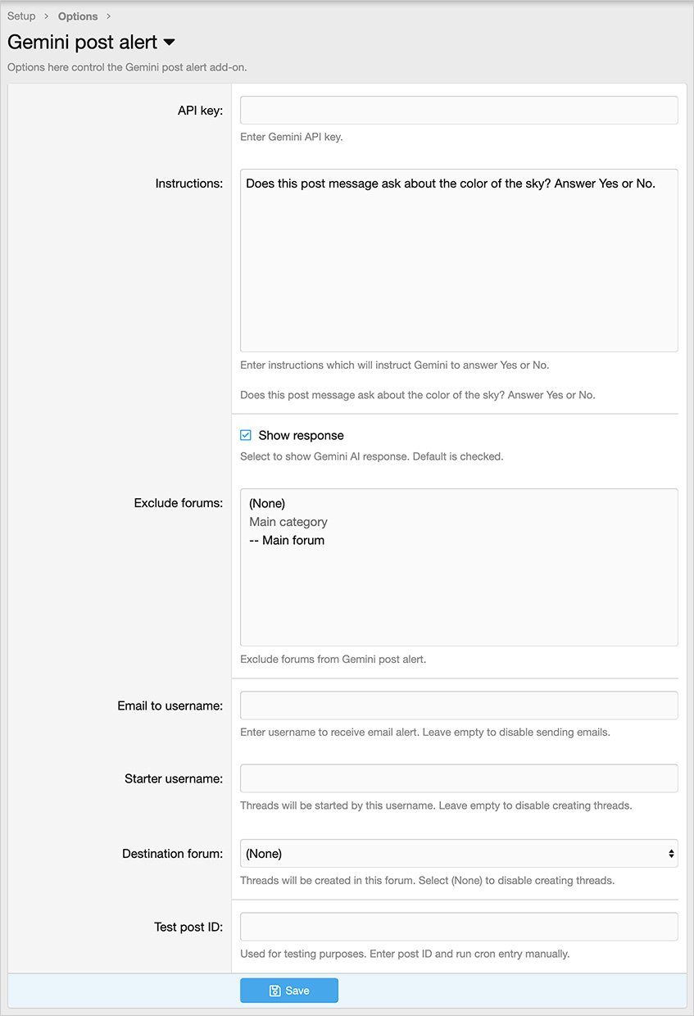The width and height of the screenshot is (694, 1016).
Task: Expand the Gemini post alert title arrow
Action: pos(170,42)
